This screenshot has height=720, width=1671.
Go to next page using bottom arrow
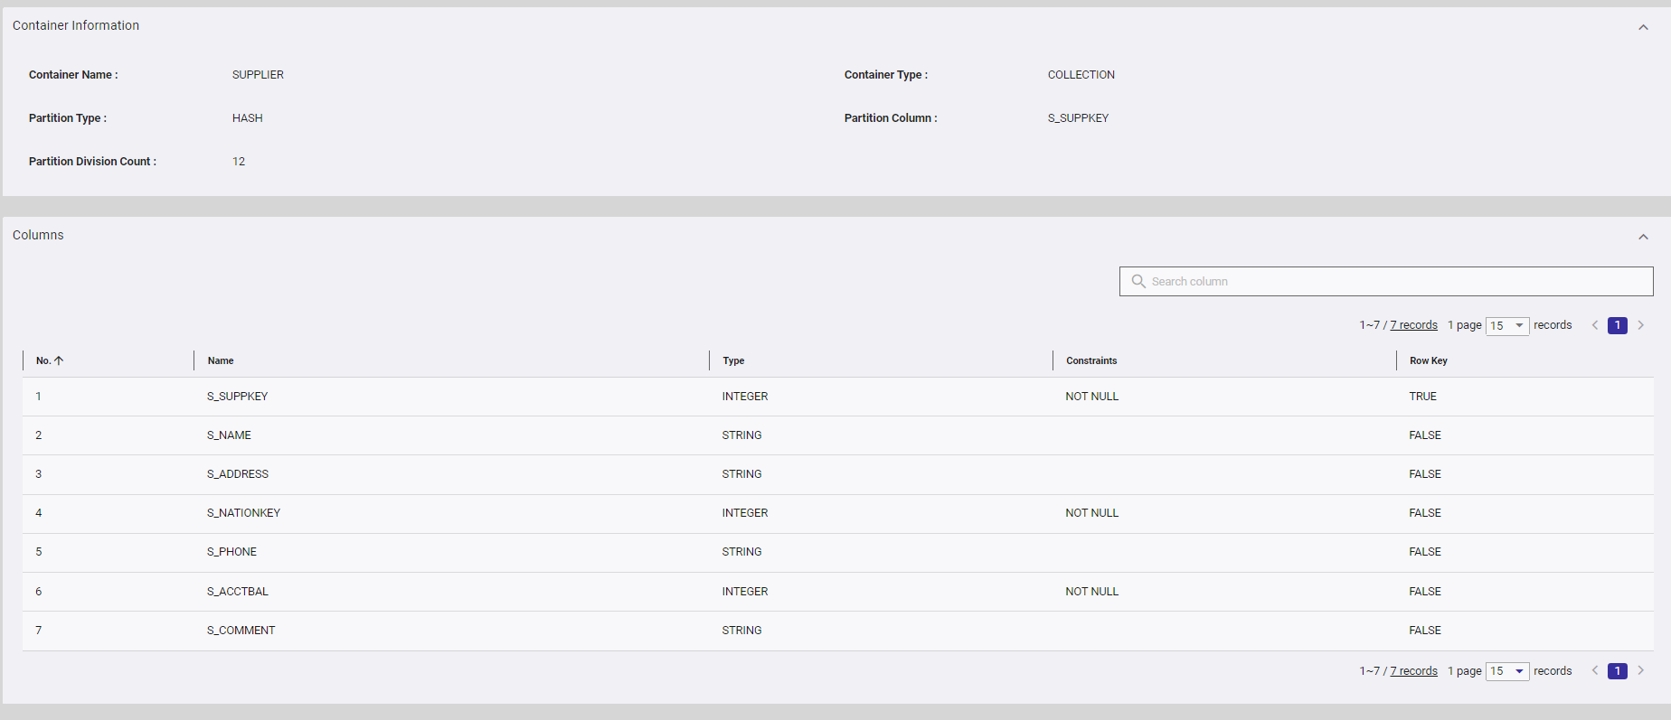pos(1640,671)
